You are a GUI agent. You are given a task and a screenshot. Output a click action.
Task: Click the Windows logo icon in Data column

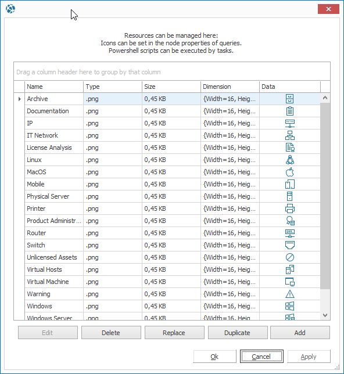[290, 306]
